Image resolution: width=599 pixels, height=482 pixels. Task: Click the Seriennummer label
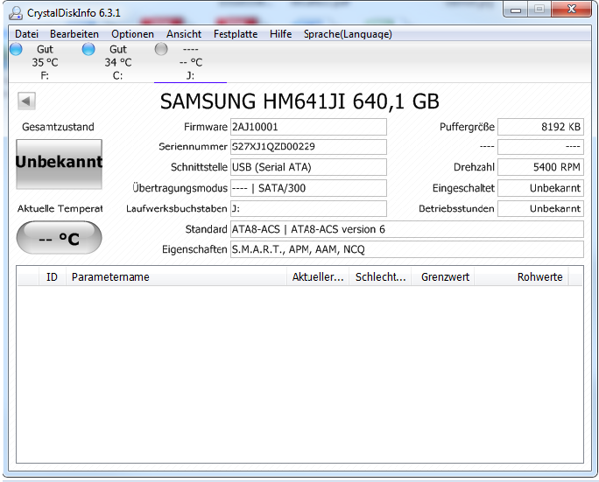click(193, 147)
